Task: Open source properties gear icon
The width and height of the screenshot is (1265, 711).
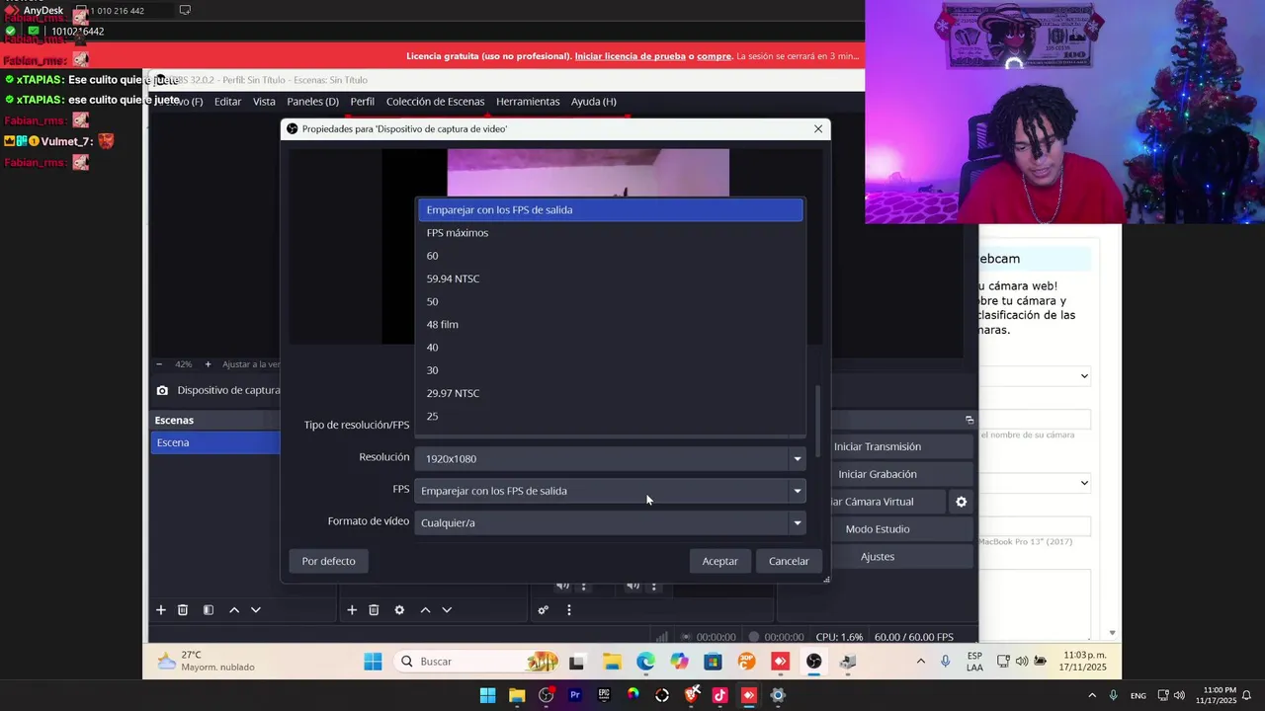Action: coord(399,610)
